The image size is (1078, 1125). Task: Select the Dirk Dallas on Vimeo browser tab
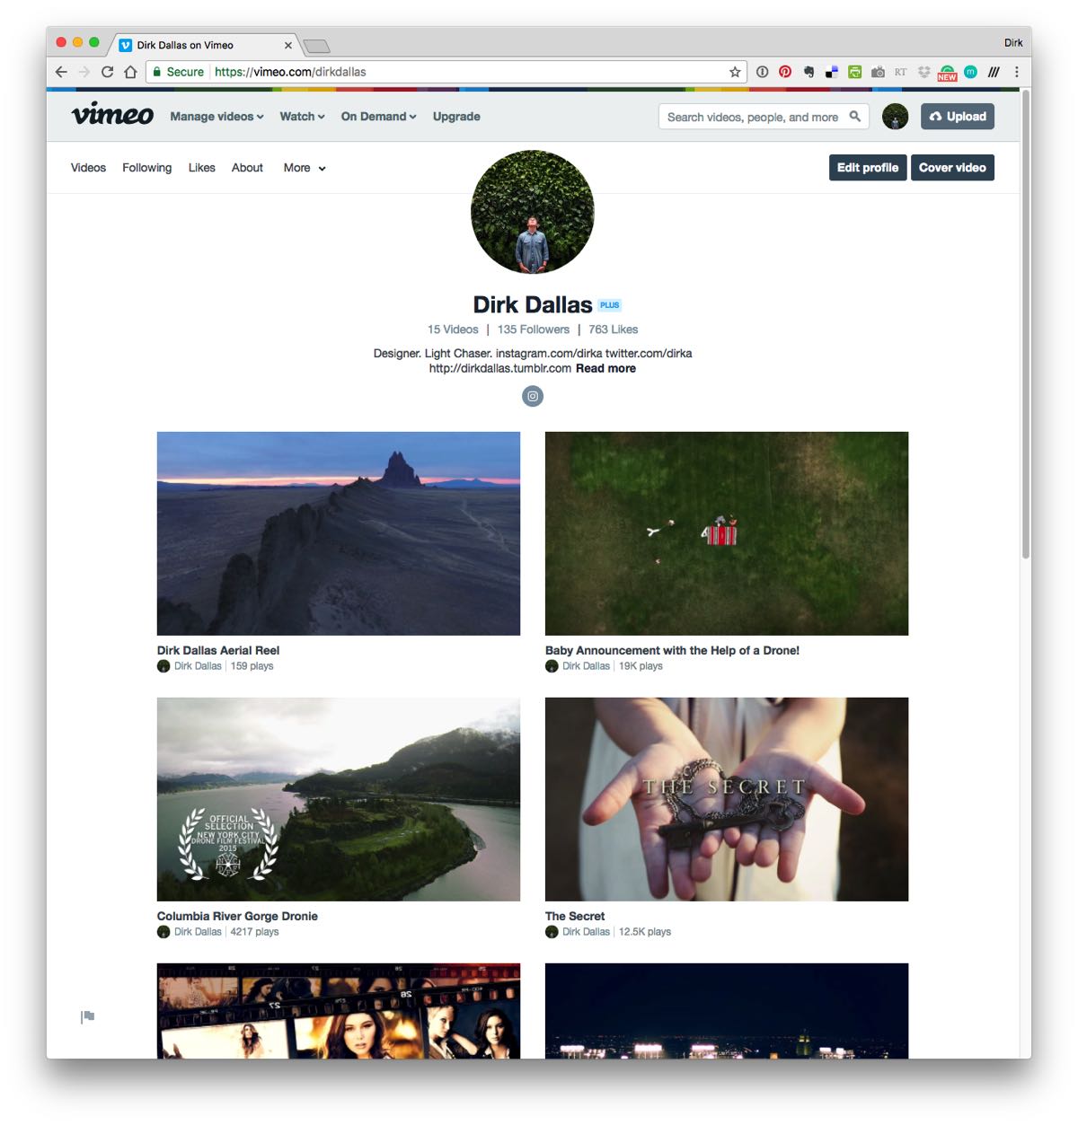pos(203,45)
